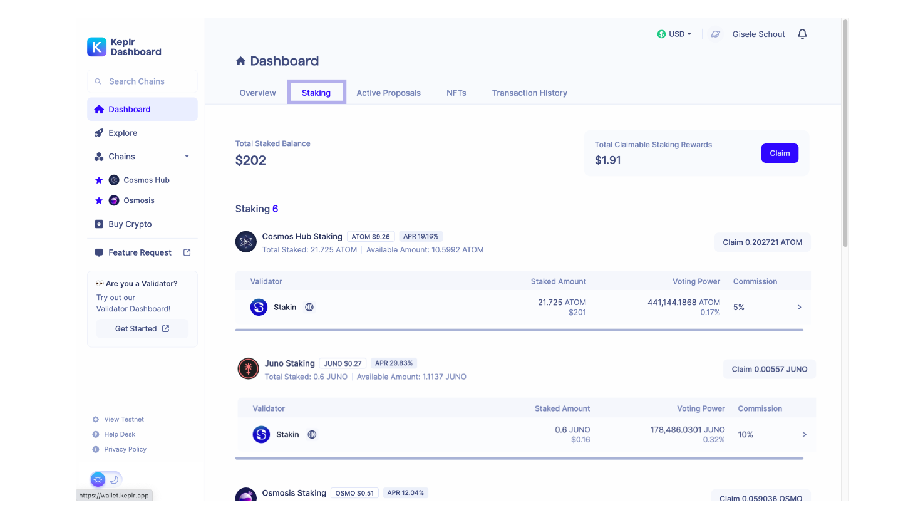Click the star icon next to Osmosis
Viewport: 923px width, 520px height.
coord(99,200)
